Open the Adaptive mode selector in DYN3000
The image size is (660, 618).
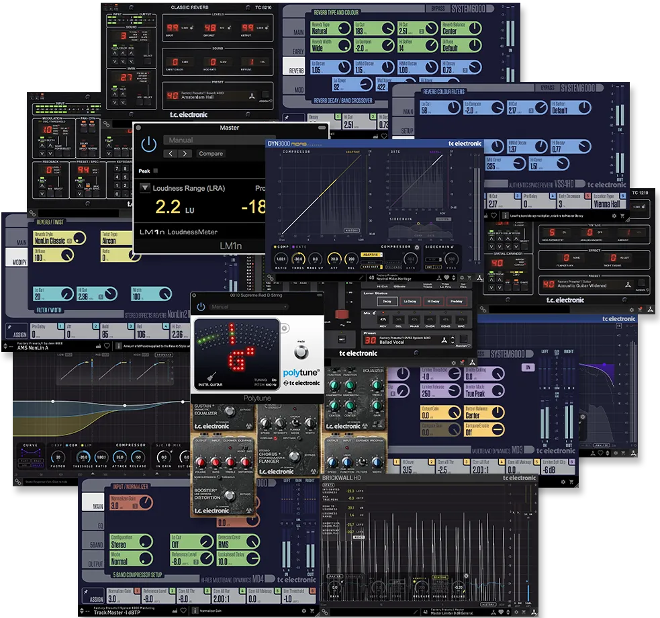[x=371, y=255]
